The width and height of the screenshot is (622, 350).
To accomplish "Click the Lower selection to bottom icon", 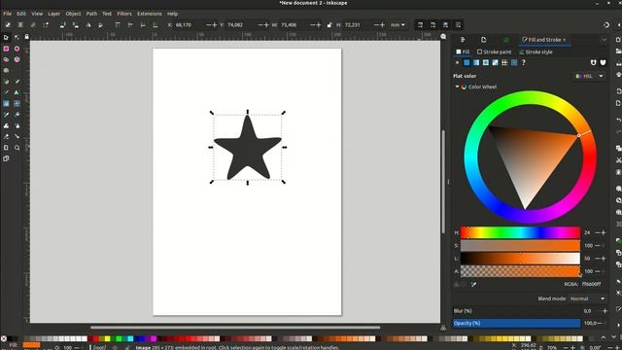I will click(x=155, y=25).
